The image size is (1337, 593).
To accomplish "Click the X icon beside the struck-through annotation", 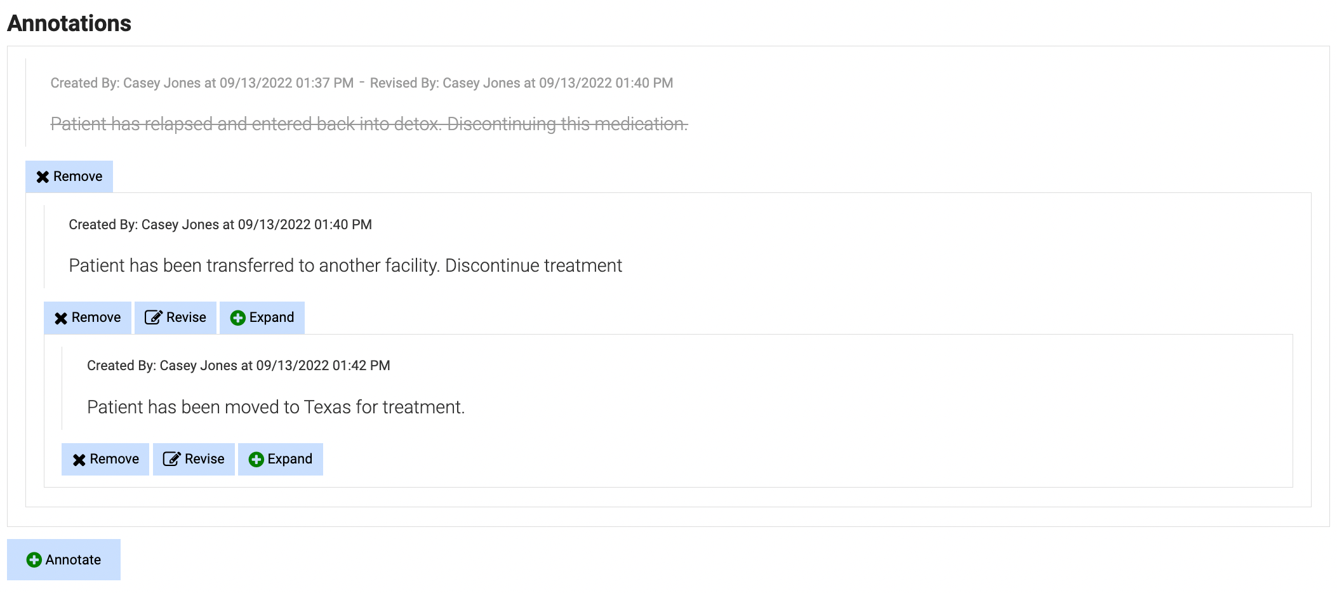I will pos(43,177).
